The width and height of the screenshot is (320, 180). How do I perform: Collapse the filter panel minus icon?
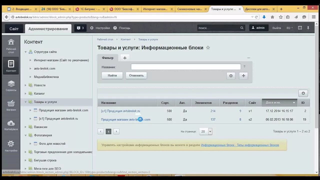(249, 58)
